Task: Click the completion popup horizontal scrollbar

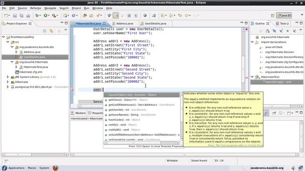Action: pos(142,143)
